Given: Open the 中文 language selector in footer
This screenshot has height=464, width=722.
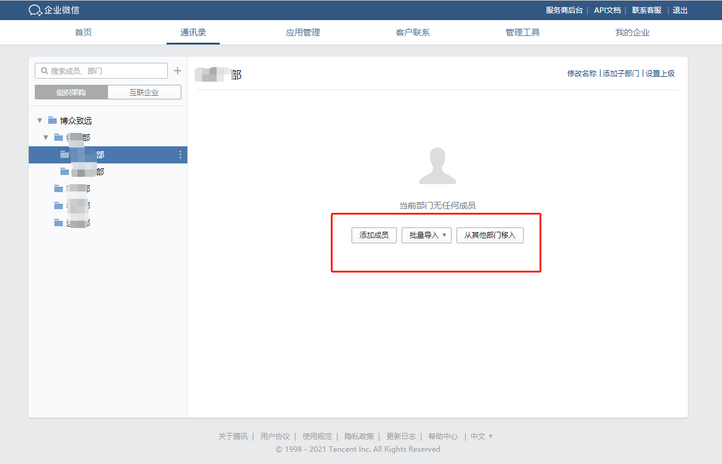Looking at the screenshot, I should (481, 437).
